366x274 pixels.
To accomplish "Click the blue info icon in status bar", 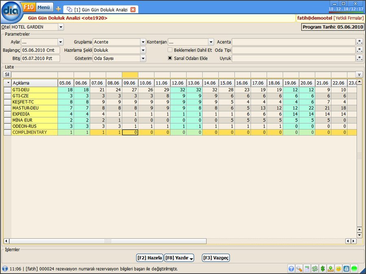I will pyautogui.click(x=4, y=269).
